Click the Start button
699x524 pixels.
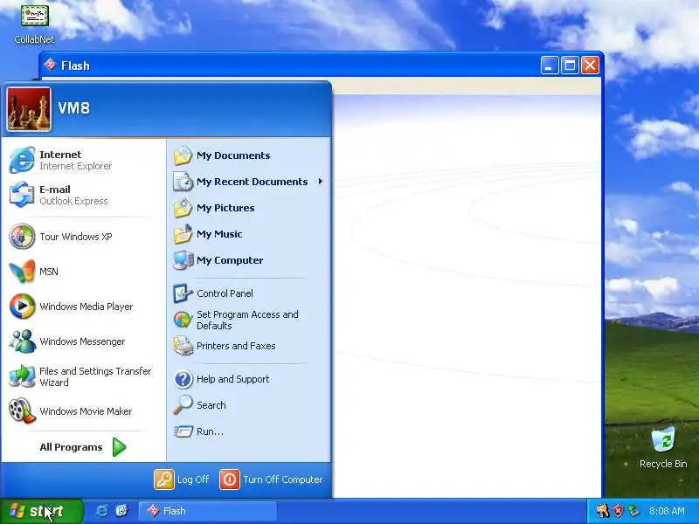41,511
